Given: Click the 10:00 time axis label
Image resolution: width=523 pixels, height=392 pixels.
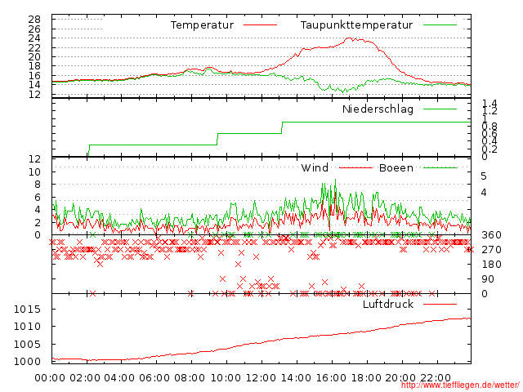Looking at the screenshot, I should coord(226,378).
